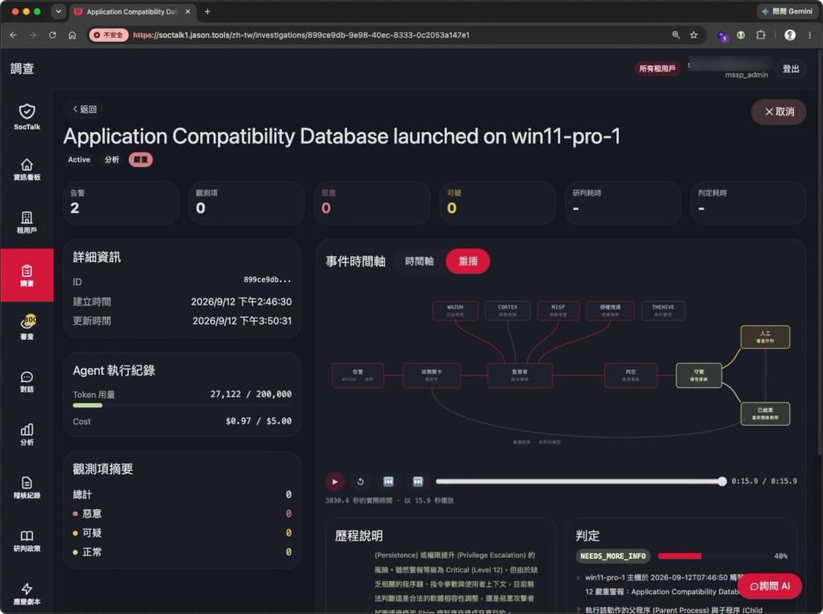Open the SocTalk shield logo
The image size is (823, 614).
point(27,117)
